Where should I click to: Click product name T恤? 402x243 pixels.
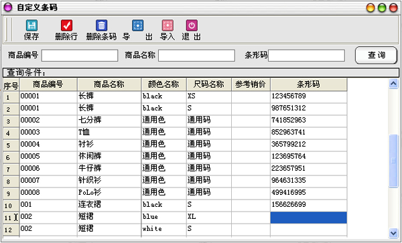point(84,132)
